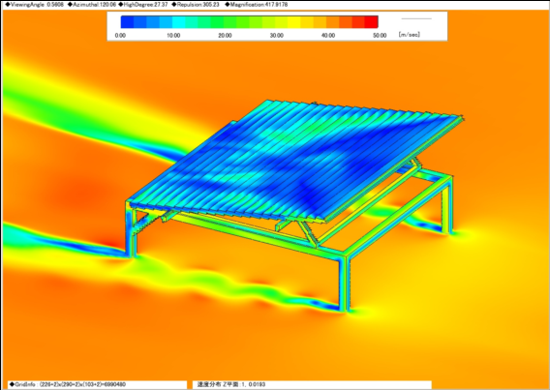550x390 pixels.
Task: Click the 30.00 legend scale value
Action: (276, 36)
